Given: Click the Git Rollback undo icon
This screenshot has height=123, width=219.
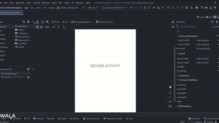Looking at the screenshot, I should tap(191, 8).
